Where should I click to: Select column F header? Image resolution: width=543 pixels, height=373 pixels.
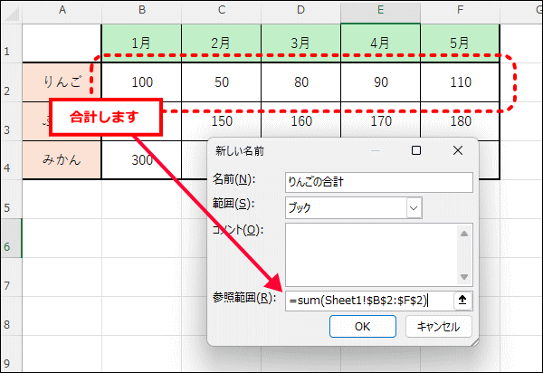point(461,10)
